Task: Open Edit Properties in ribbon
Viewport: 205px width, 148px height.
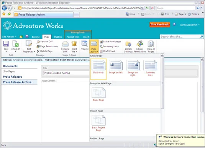Action: pyautogui.click(x=29, y=47)
